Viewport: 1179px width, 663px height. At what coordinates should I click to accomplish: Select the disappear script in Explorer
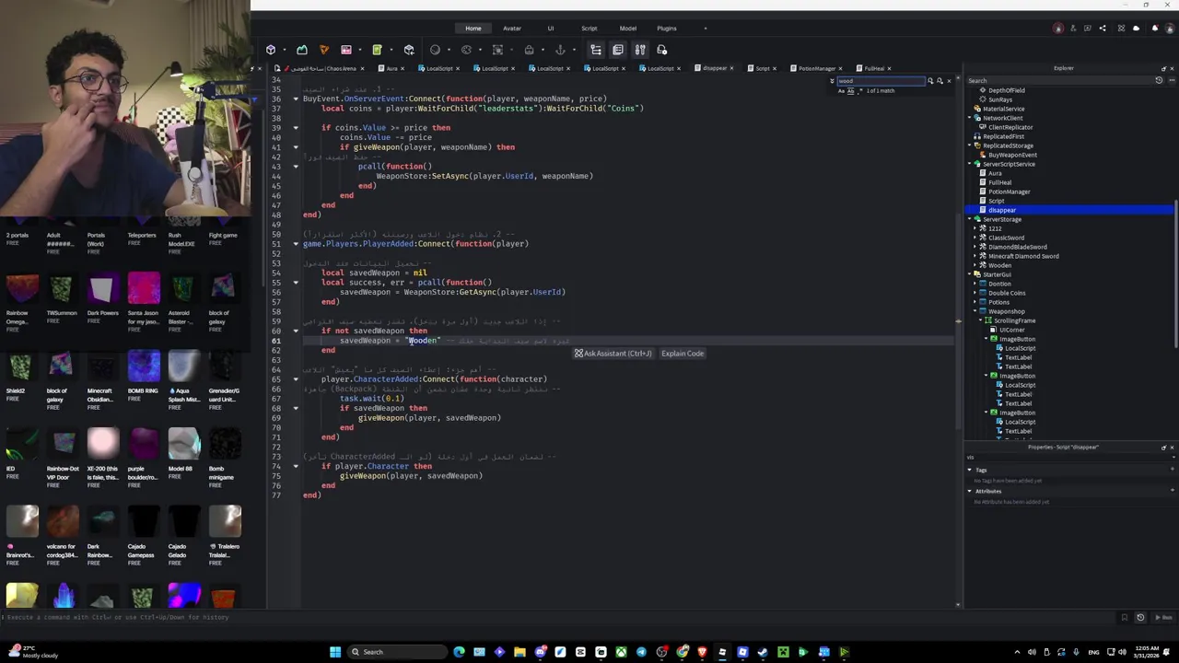[x=1002, y=210]
